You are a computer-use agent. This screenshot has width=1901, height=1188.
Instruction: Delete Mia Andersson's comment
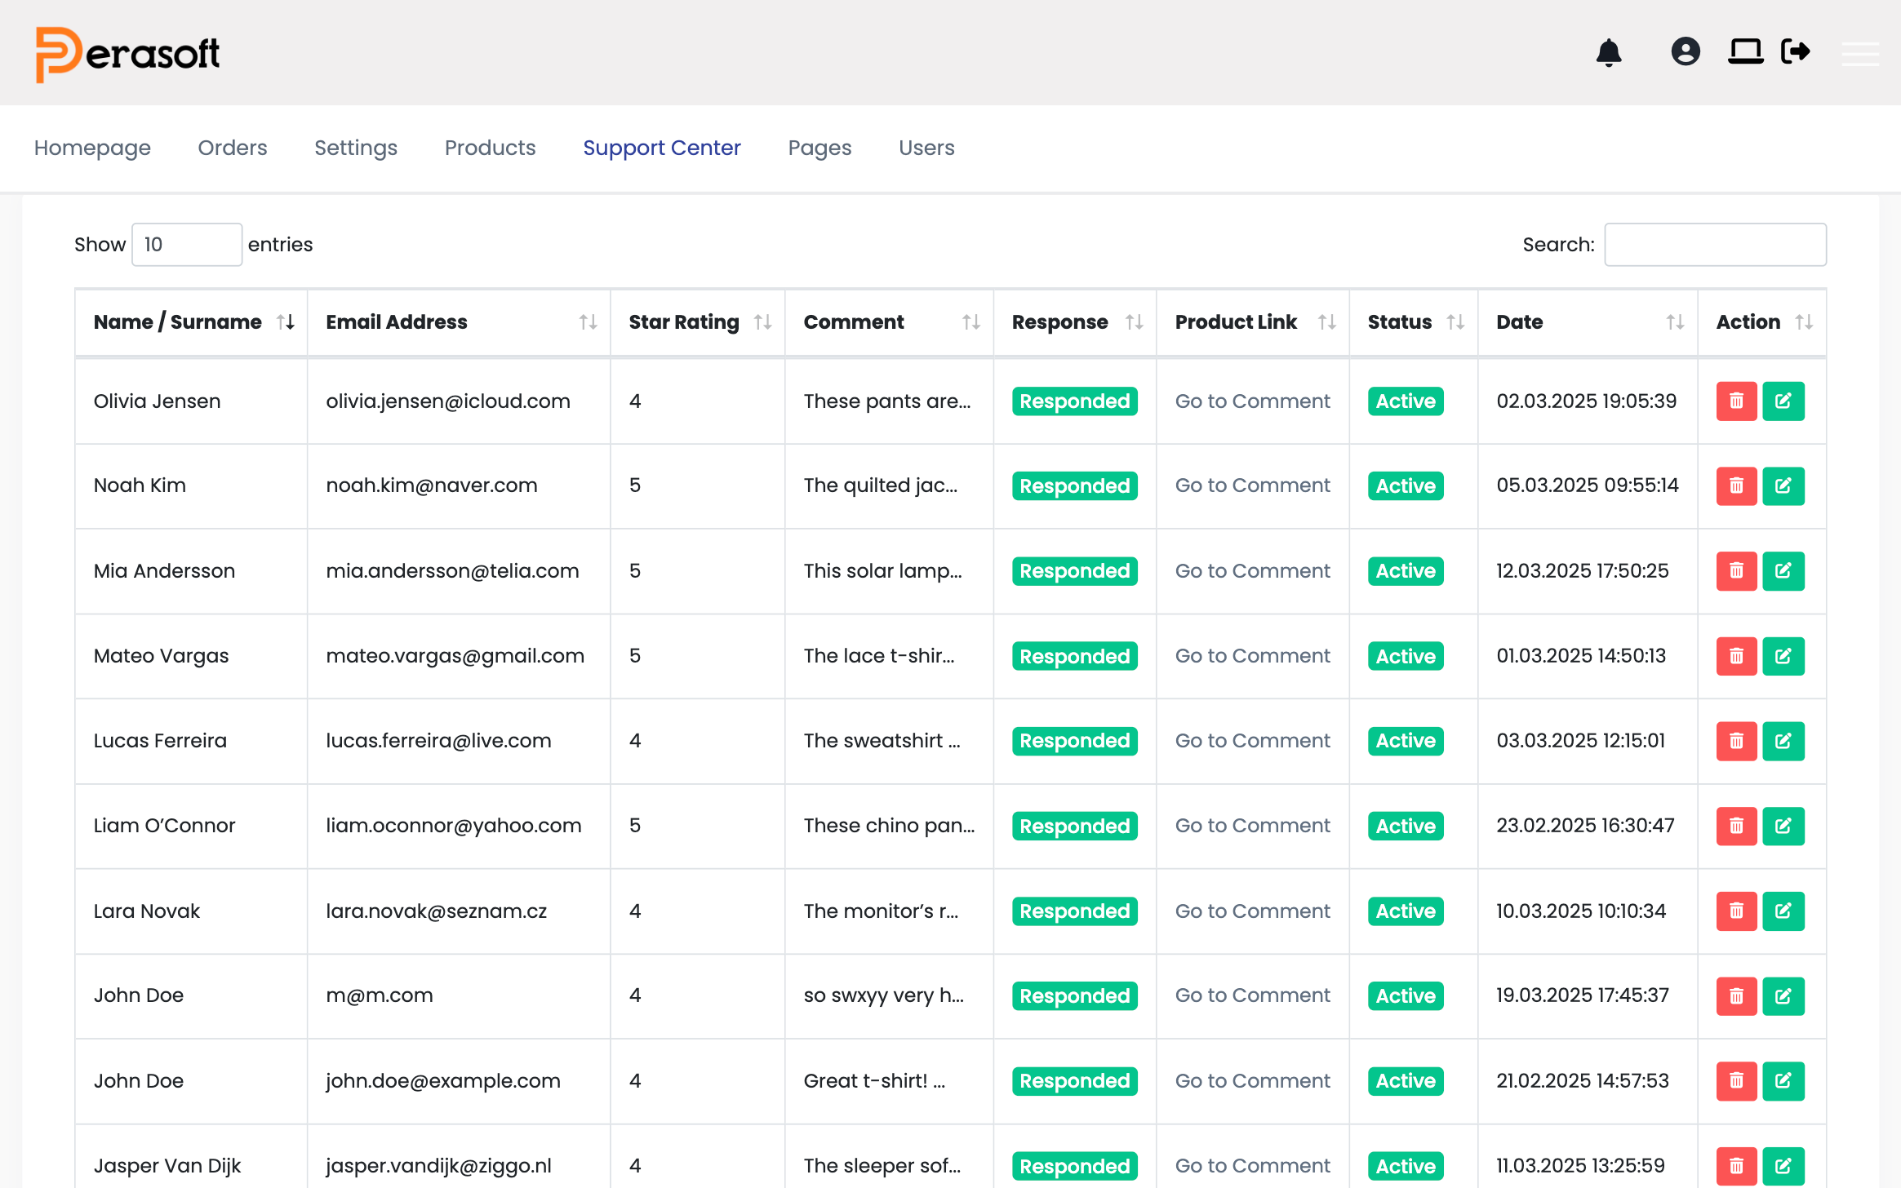(1736, 571)
